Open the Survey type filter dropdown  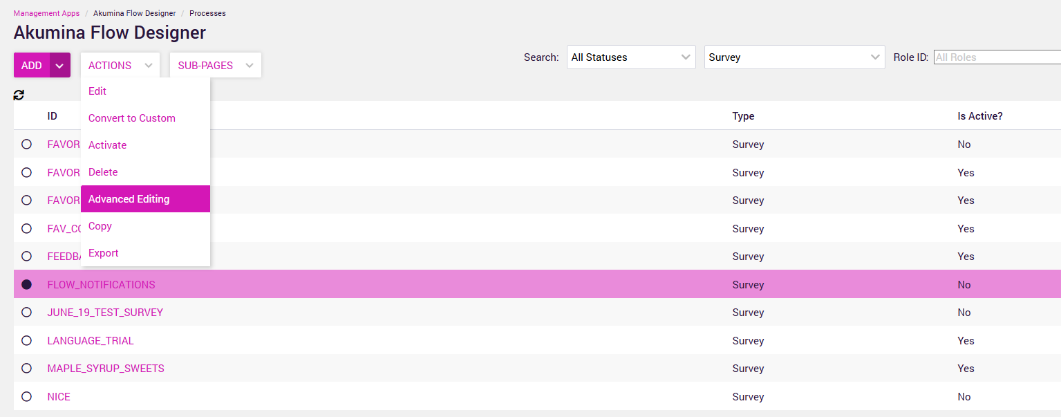pyautogui.click(x=794, y=57)
